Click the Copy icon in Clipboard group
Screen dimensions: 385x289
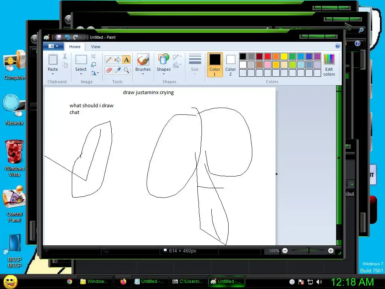(x=65, y=65)
